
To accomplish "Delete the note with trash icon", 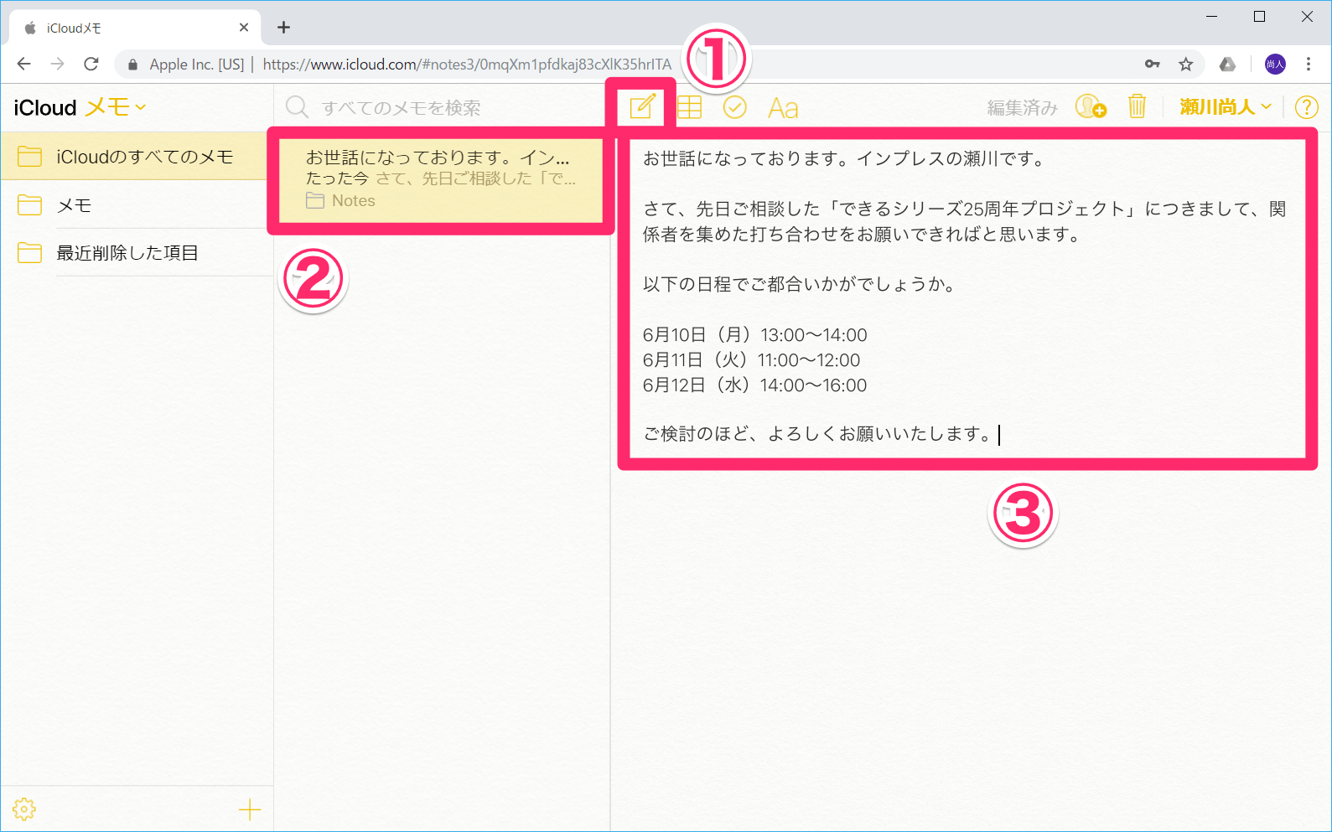I will (1137, 106).
